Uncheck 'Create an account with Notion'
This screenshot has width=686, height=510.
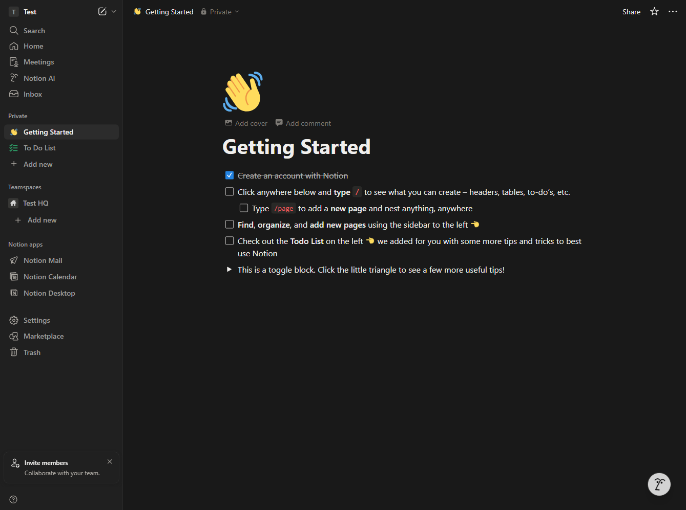(230, 175)
